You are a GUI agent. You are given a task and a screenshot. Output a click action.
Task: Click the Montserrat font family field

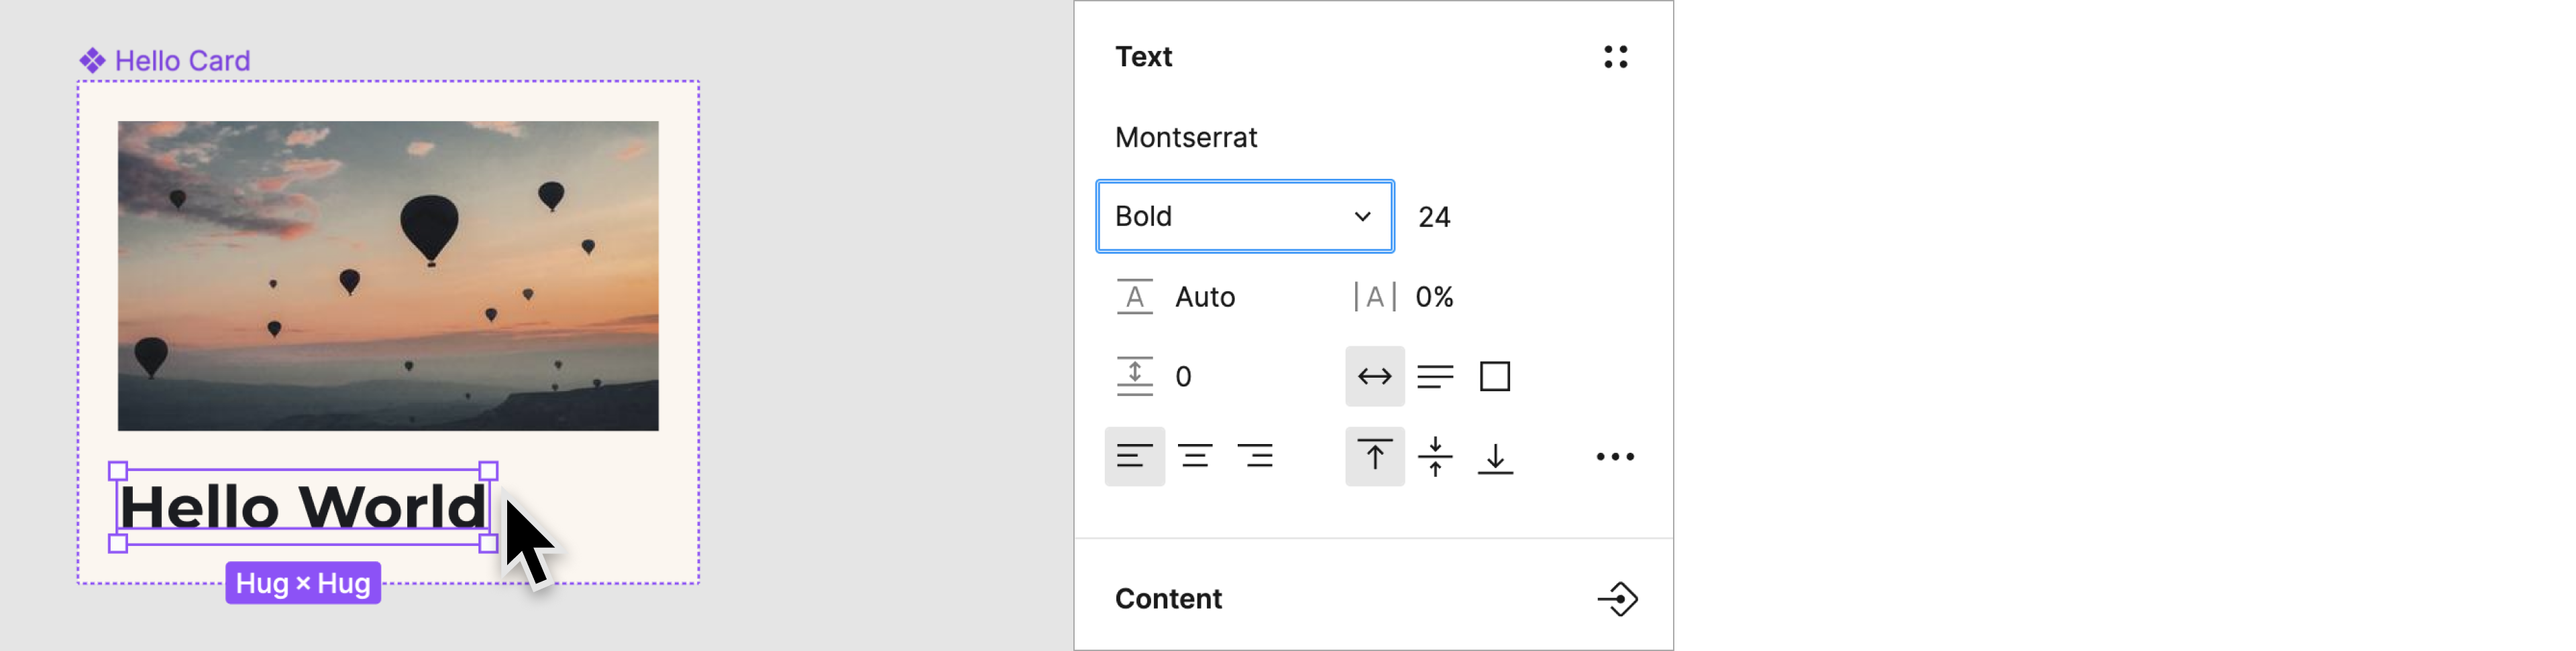tap(1186, 137)
